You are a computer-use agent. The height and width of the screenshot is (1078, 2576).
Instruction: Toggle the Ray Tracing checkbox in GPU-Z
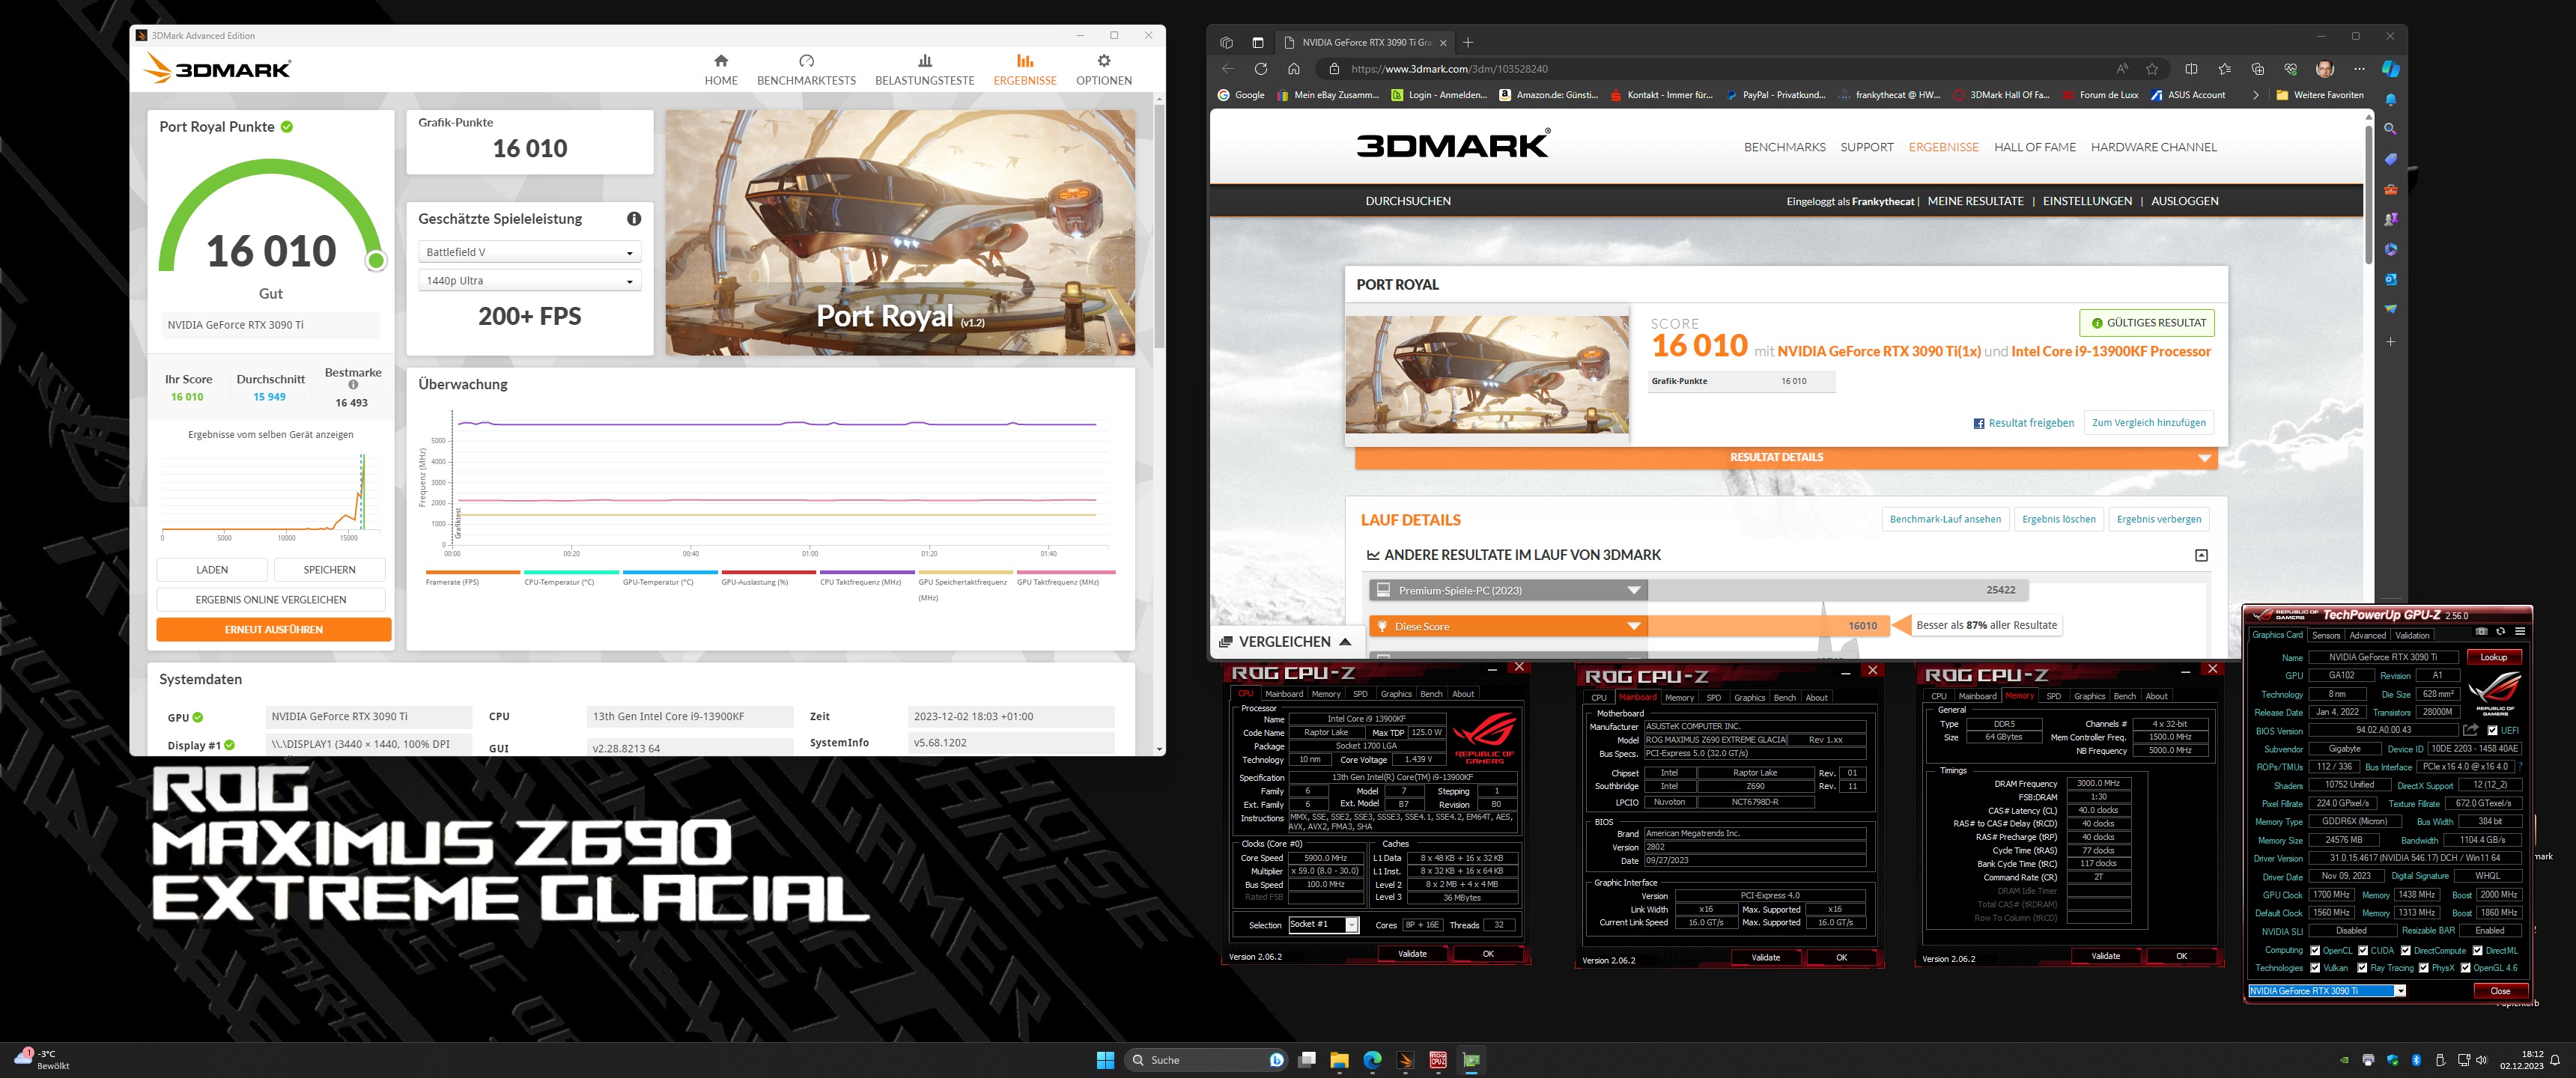click(2363, 968)
